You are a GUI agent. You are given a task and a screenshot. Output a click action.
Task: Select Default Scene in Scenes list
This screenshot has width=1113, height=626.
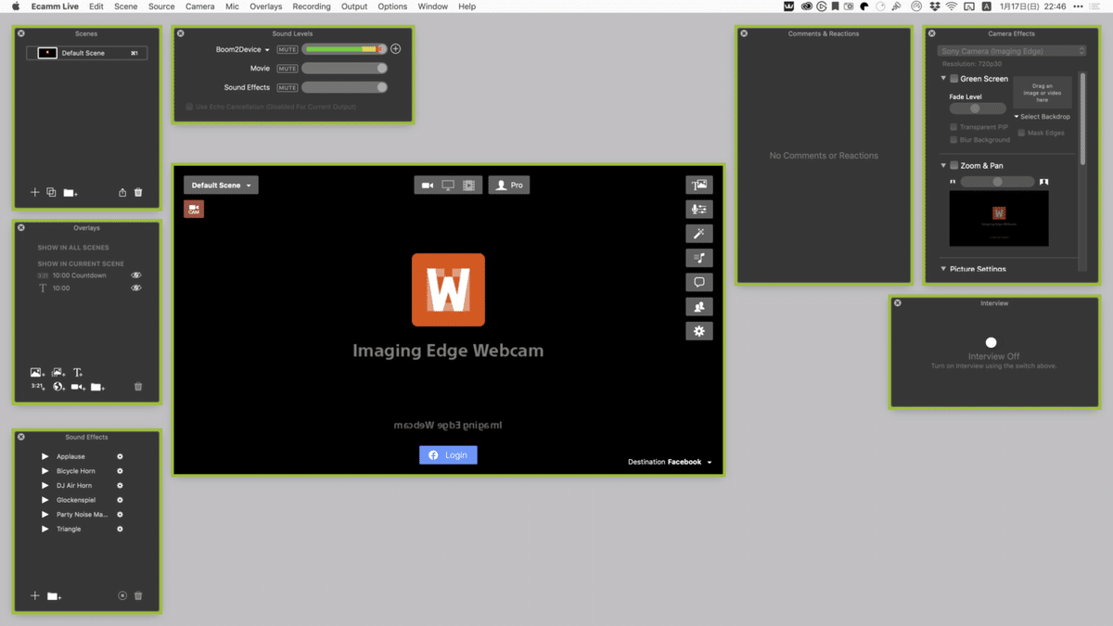click(x=87, y=53)
